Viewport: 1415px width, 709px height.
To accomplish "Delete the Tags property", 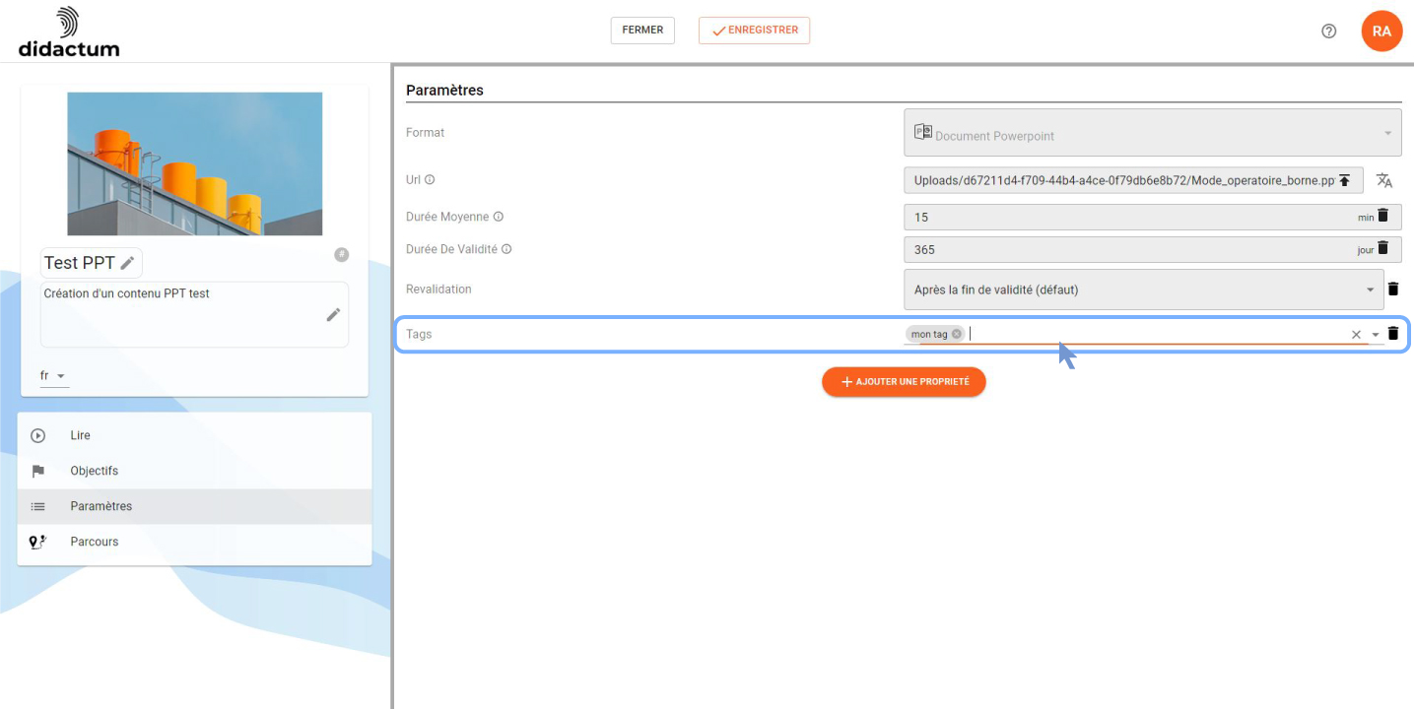I will click(1393, 334).
